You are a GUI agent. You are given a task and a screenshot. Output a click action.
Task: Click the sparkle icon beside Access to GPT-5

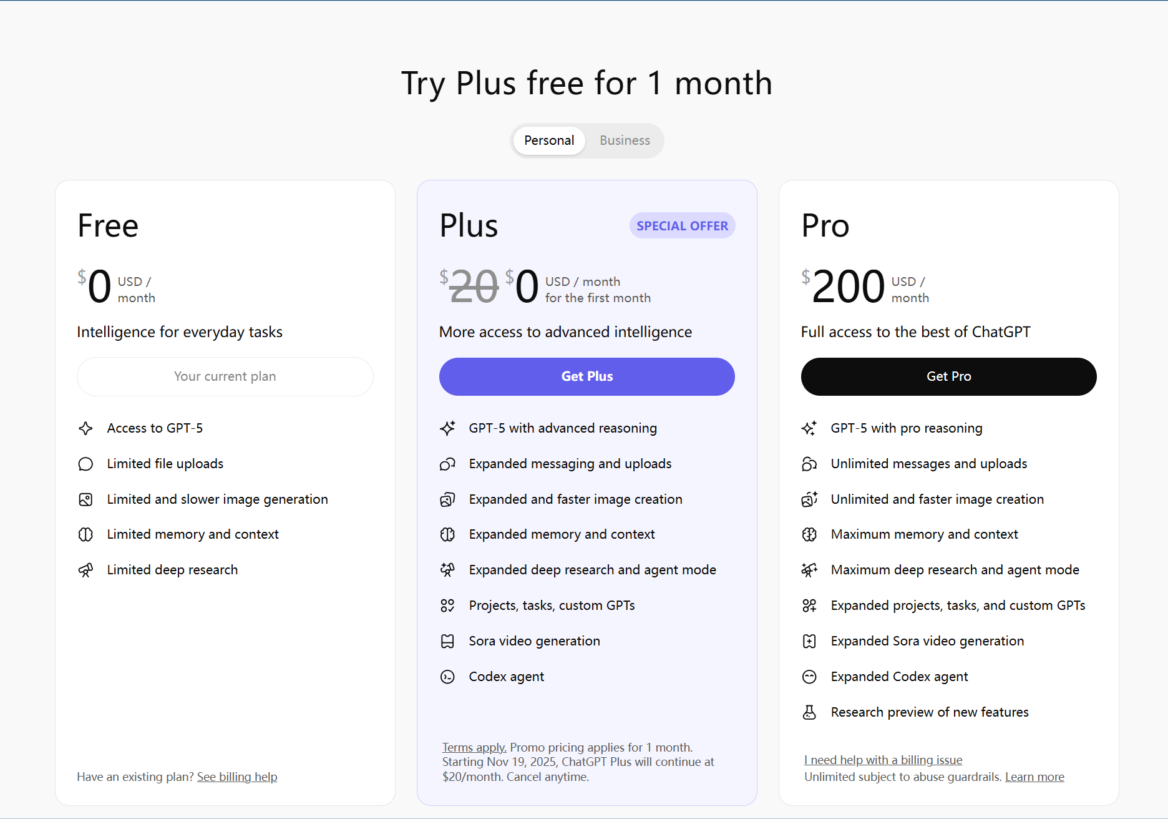pos(85,428)
